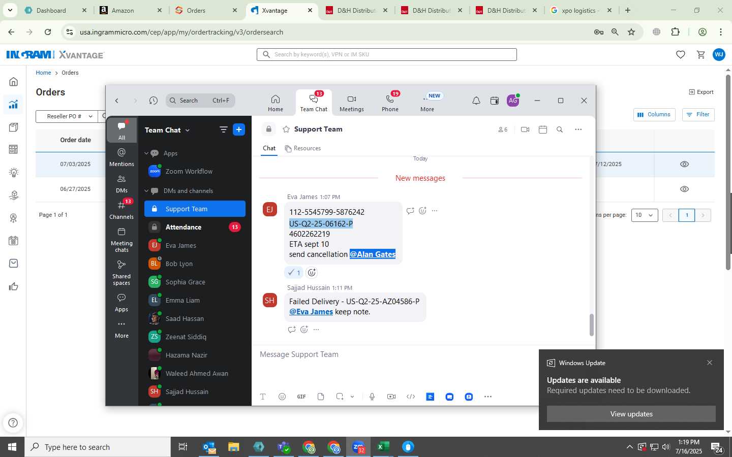Open chat with Bob Lyon
This screenshot has height=457, width=732.
coord(195,264)
